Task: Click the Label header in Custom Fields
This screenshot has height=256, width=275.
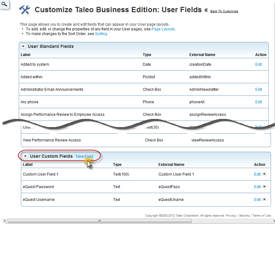Action: click(x=27, y=165)
